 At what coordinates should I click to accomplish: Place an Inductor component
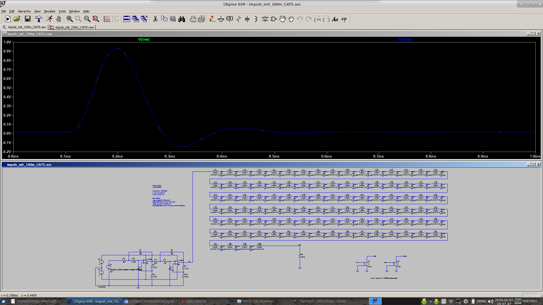[x=256, y=19]
